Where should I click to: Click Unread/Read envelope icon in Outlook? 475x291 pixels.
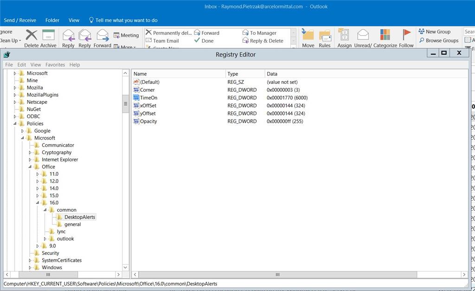tap(363, 35)
